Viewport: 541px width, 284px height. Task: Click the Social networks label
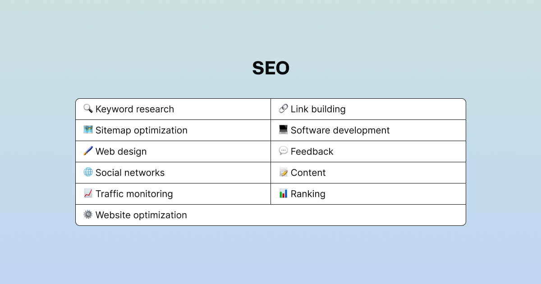pos(130,173)
